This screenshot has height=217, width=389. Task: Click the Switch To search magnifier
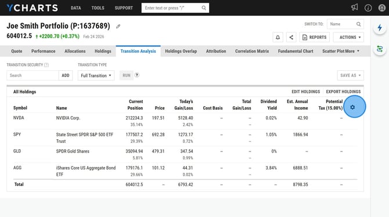click(358, 24)
